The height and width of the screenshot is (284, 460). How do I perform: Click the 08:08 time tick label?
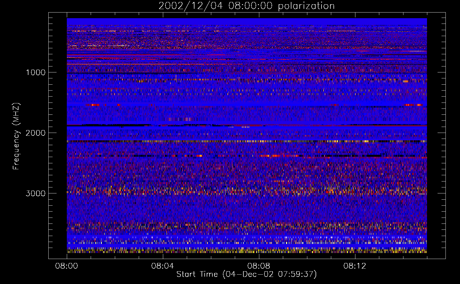(259, 266)
